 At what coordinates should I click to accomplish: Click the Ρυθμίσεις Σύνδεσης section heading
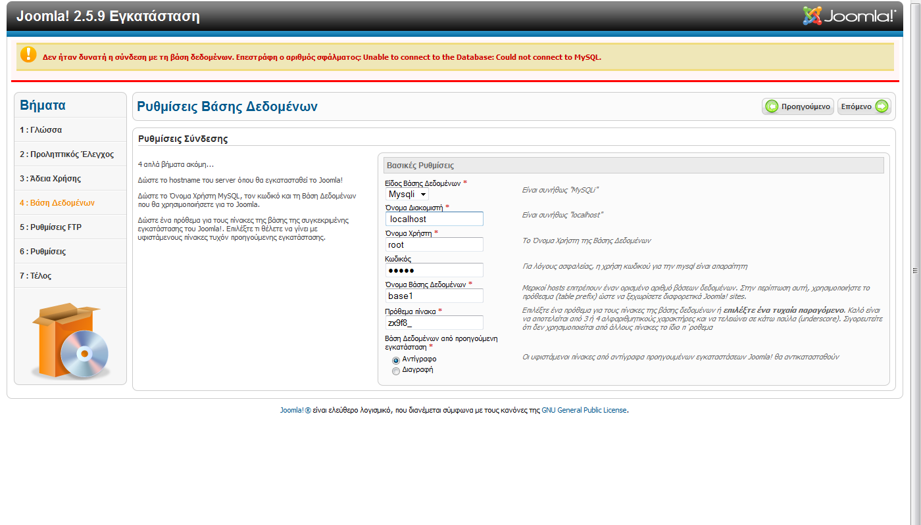(183, 139)
